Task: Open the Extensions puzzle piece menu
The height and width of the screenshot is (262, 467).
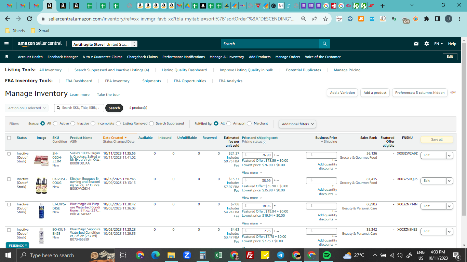Action: pos(427,19)
